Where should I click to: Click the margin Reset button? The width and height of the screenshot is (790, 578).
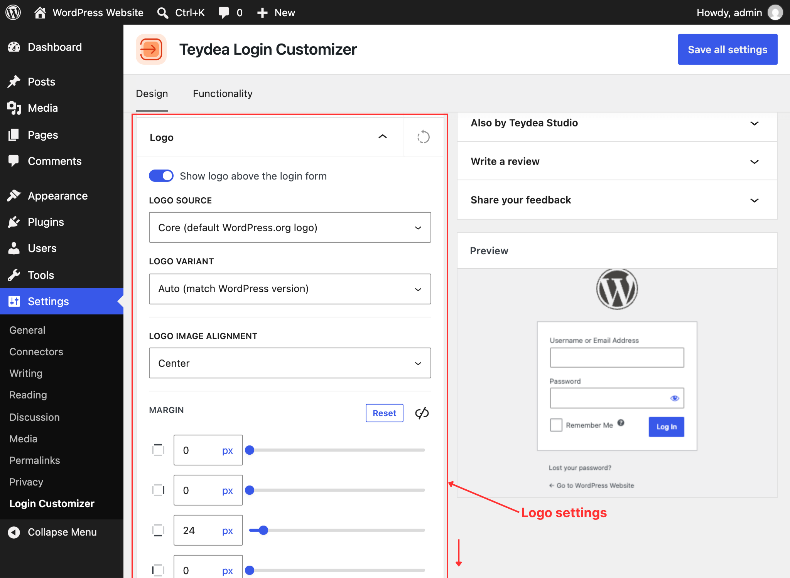point(385,413)
